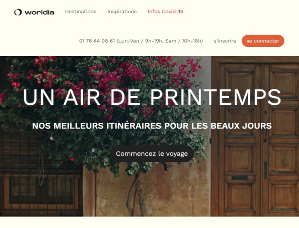Select the s'inscrire sign-up link
This screenshot has height=228, width=299.
click(225, 41)
